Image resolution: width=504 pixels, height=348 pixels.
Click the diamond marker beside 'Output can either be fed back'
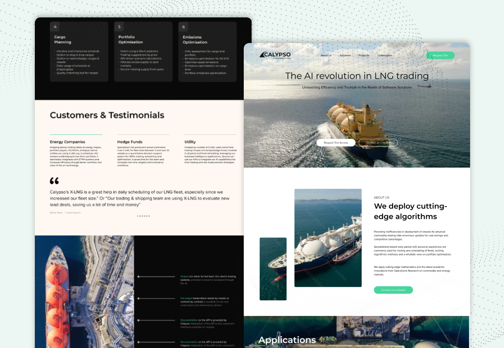138,277
